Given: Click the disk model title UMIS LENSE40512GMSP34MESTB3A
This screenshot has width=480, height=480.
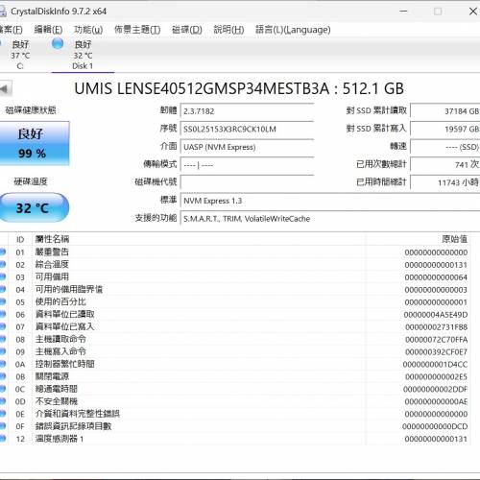Looking at the screenshot, I should click(202, 88).
